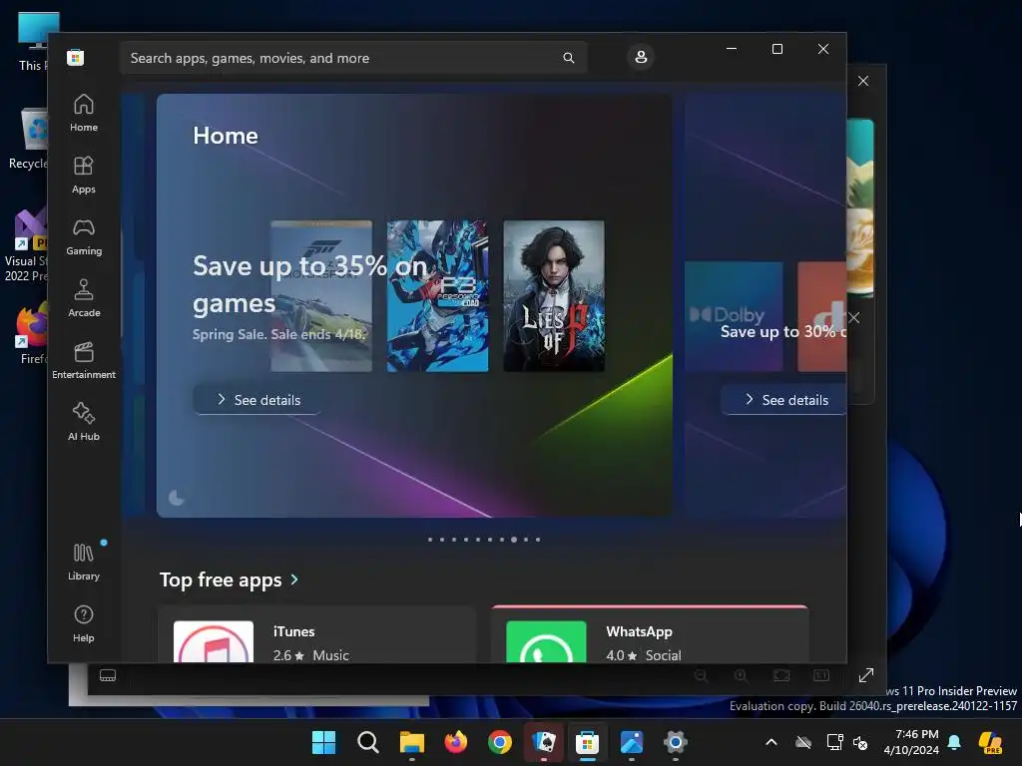Expand the Top free apps list
The width and height of the screenshot is (1022, 766).
294,579
